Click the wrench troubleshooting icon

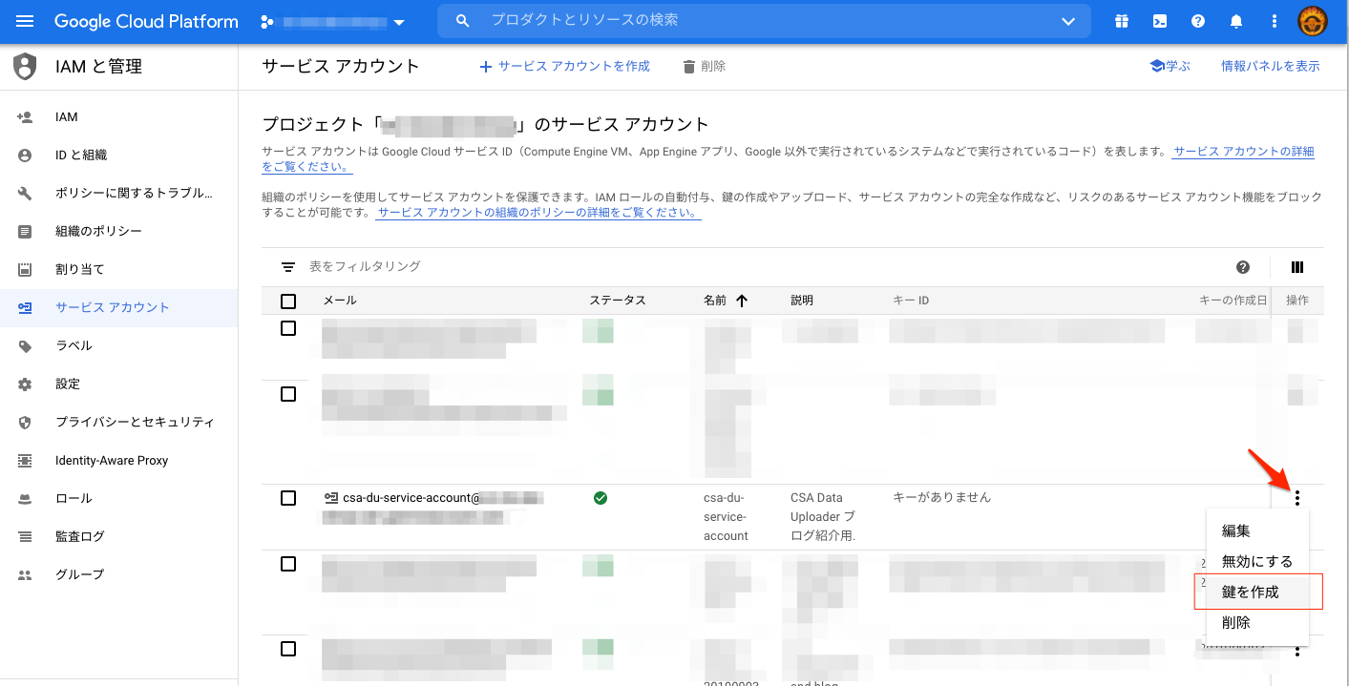pos(25,193)
